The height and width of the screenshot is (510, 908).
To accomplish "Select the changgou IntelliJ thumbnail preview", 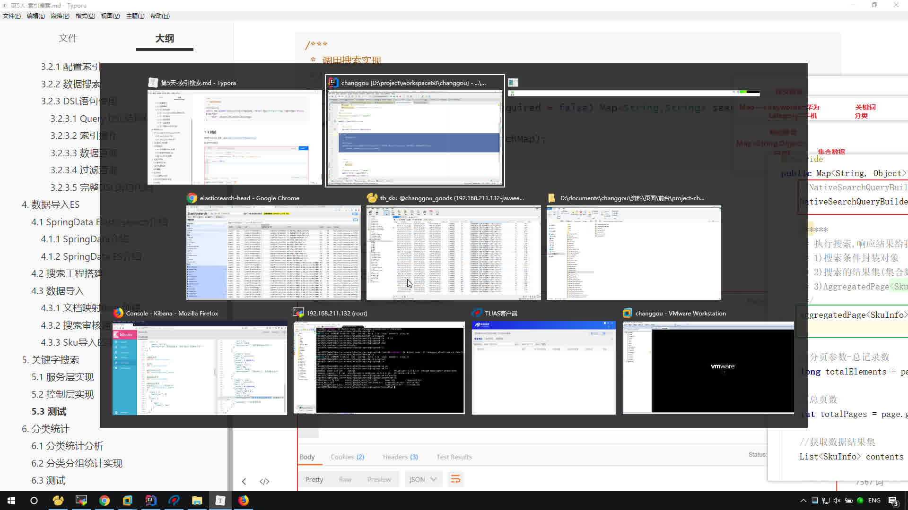I will (415, 137).
